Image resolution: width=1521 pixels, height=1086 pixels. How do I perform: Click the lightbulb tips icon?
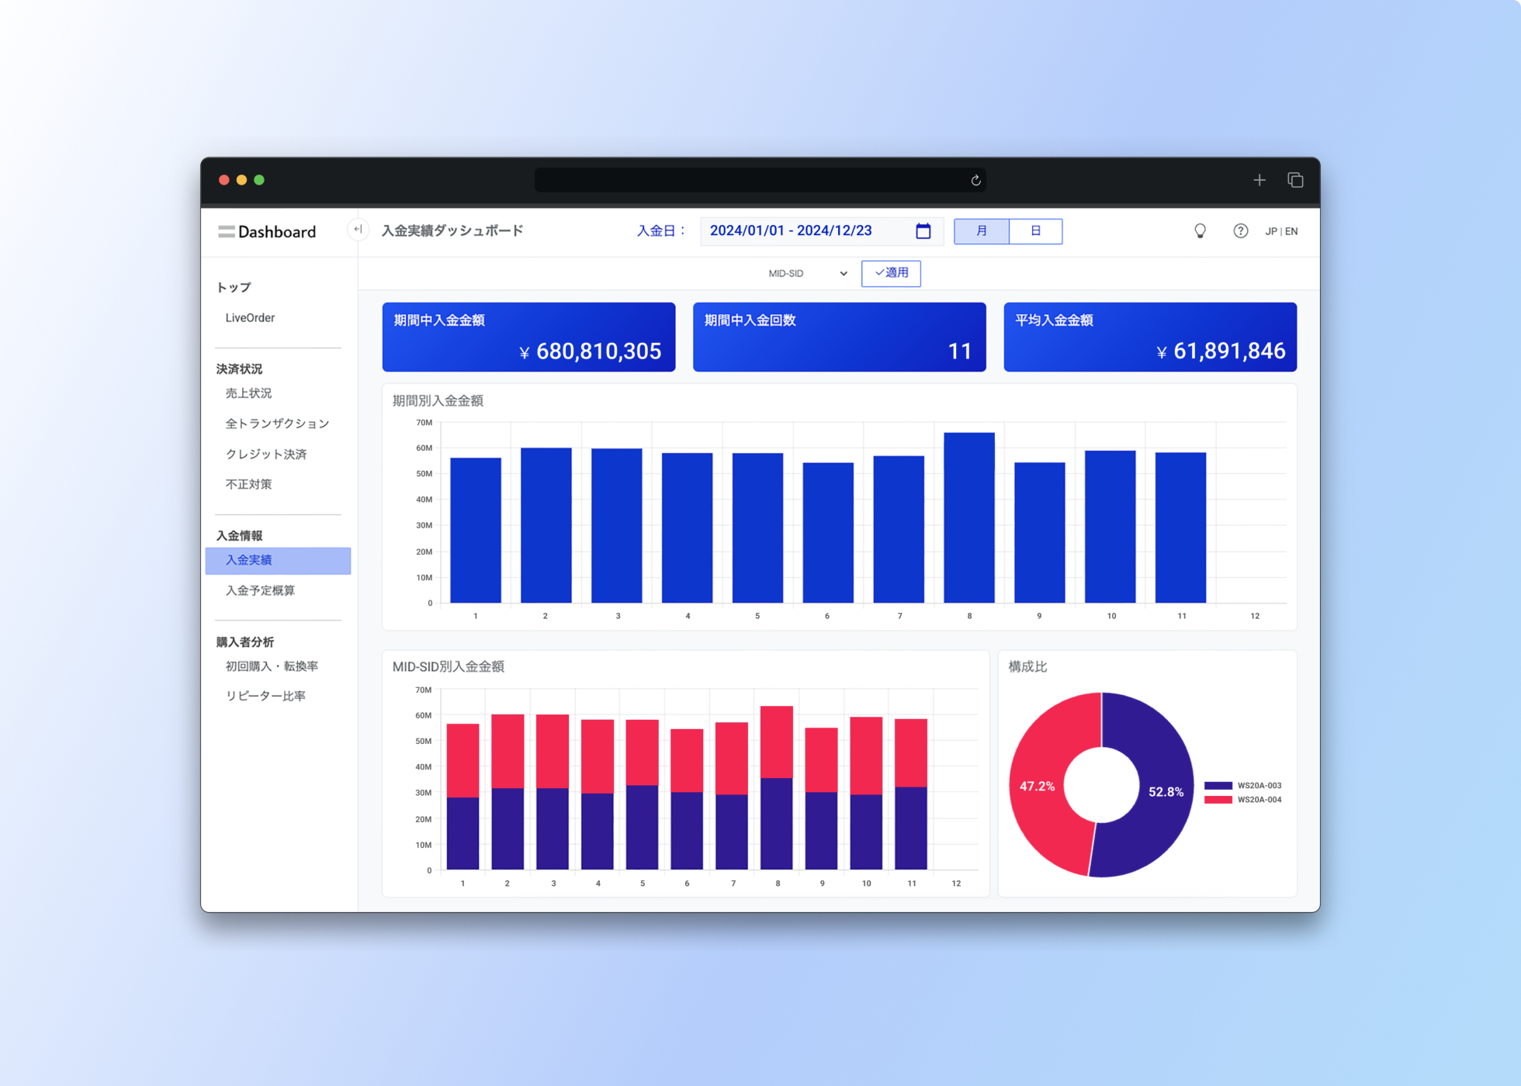(x=1200, y=231)
